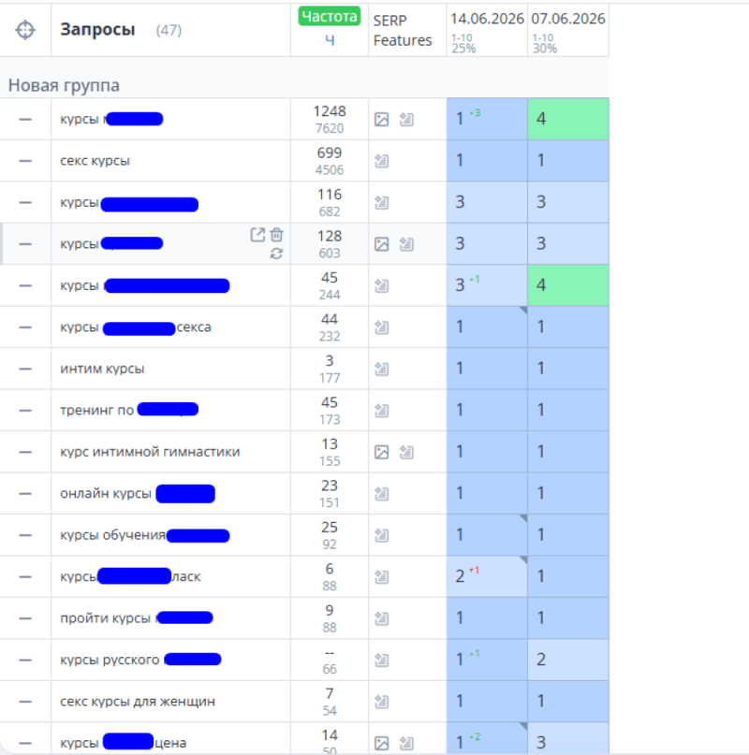Select the 14.06.2026 date column header
Image resolution: width=749 pixels, height=755 pixels.
[487, 19]
